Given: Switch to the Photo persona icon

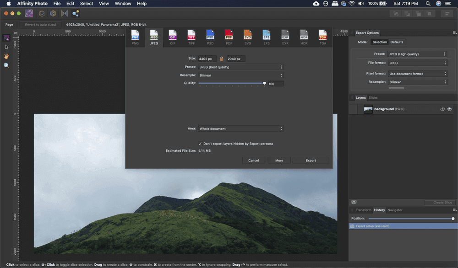Looking at the screenshot, I should coord(29,14).
